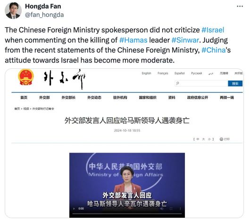Open the video player's more options icon
The height and width of the screenshot is (221, 250).
click(180, 209)
